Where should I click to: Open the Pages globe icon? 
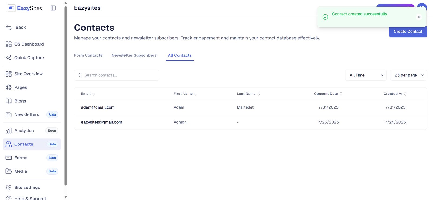click(x=9, y=87)
